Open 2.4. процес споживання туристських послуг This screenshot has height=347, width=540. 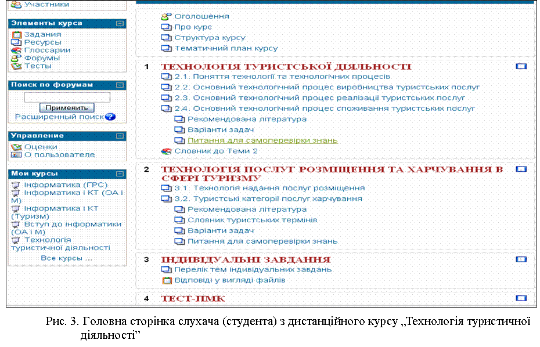pos(325,109)
